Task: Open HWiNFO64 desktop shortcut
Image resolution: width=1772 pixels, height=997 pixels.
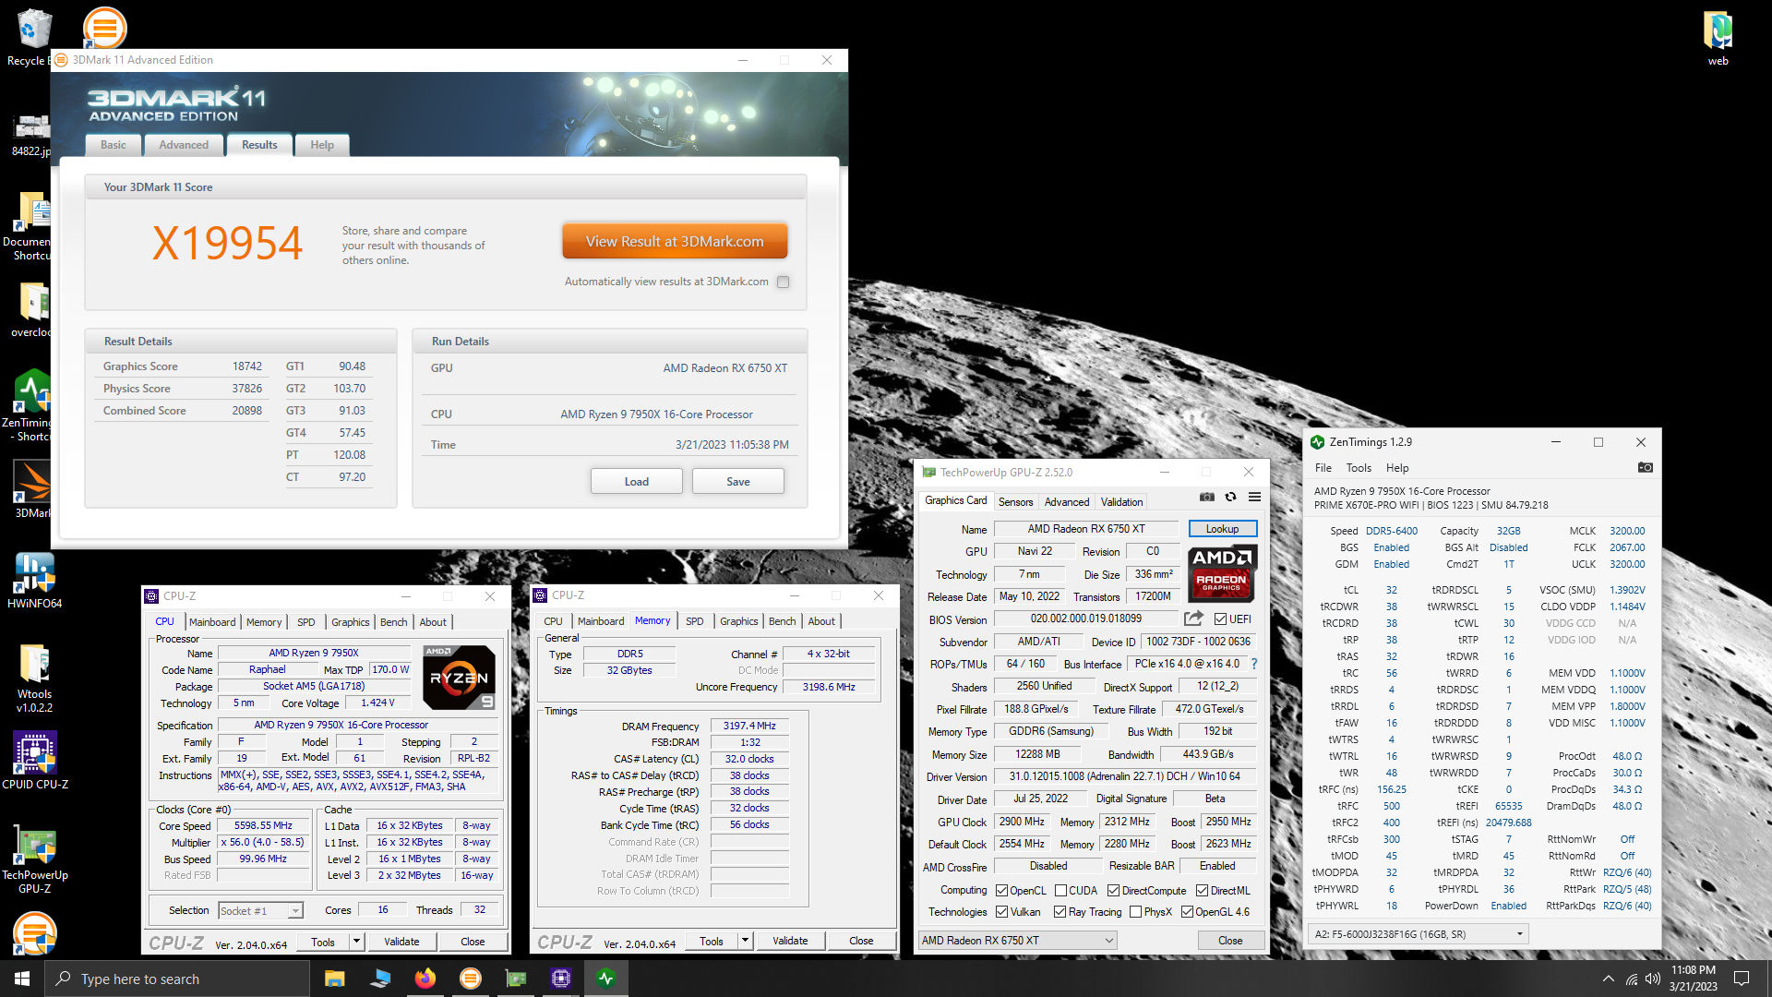Action: [x=34, y=580]
